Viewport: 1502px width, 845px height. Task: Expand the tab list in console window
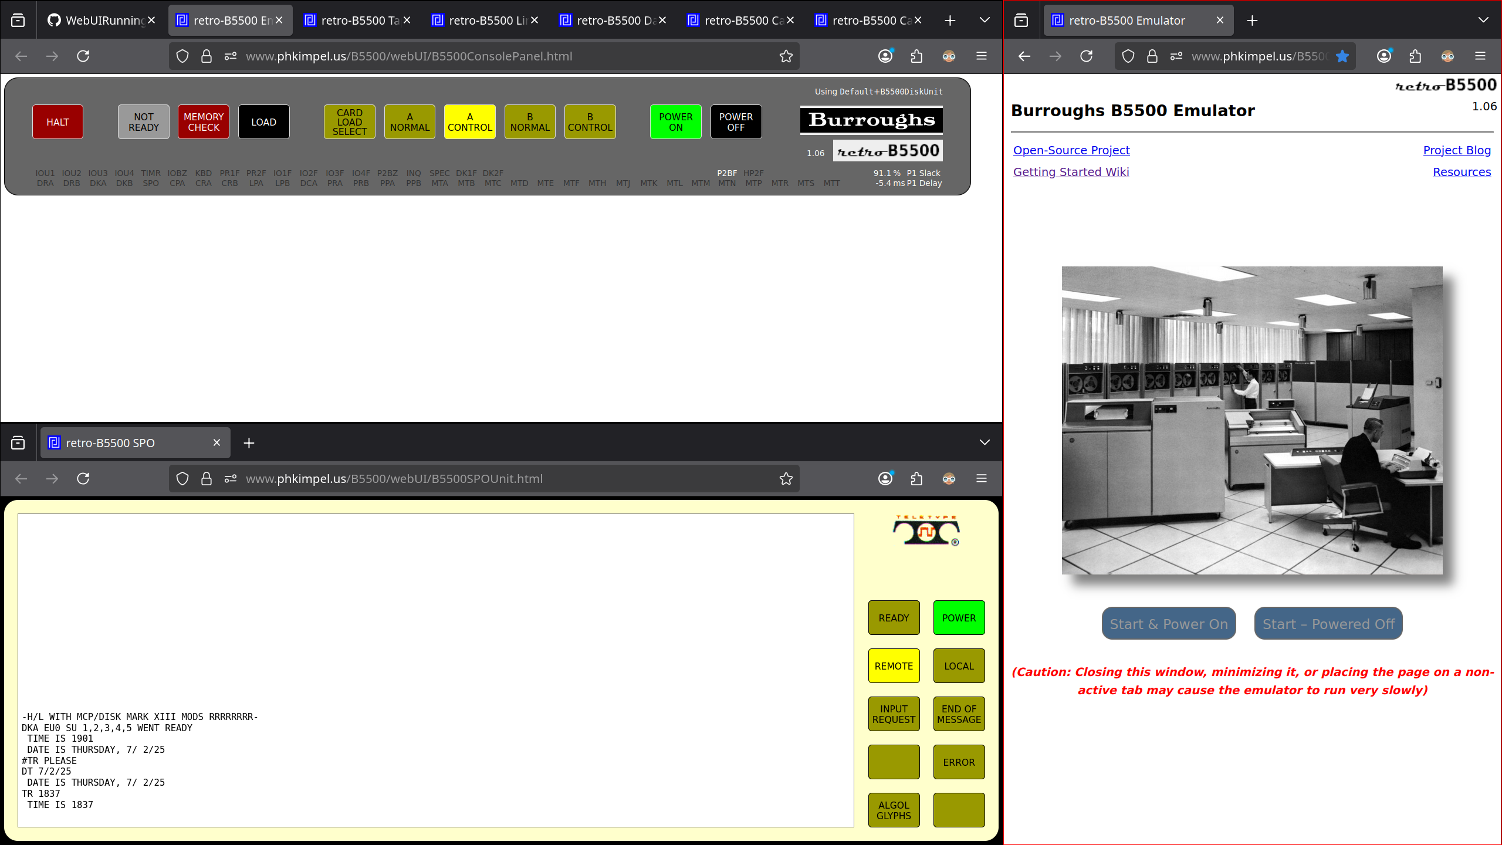pyautogui.click(x=985, y=21)
